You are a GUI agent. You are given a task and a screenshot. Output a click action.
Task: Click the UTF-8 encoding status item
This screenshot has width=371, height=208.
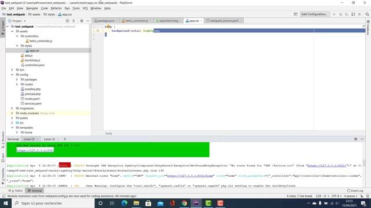pyautogui.click(x=336, y=196)
